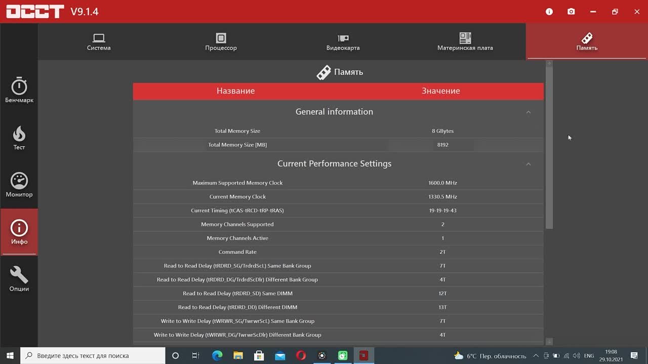The height and width of the screenshot is (364, 648).
Task: Take a screenshot with camera icon
Action: click(571, 12)
